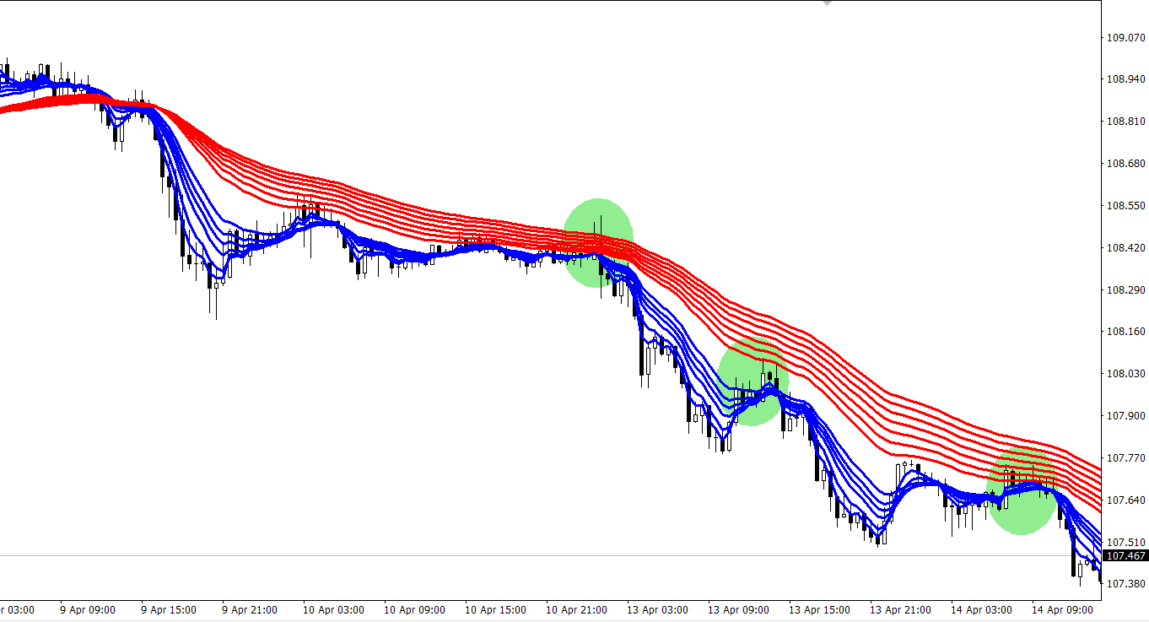The height and width of the screenshot is (622, 1149).
Task: Select the 13 Apr 03:00 time label
Action: 658,609
